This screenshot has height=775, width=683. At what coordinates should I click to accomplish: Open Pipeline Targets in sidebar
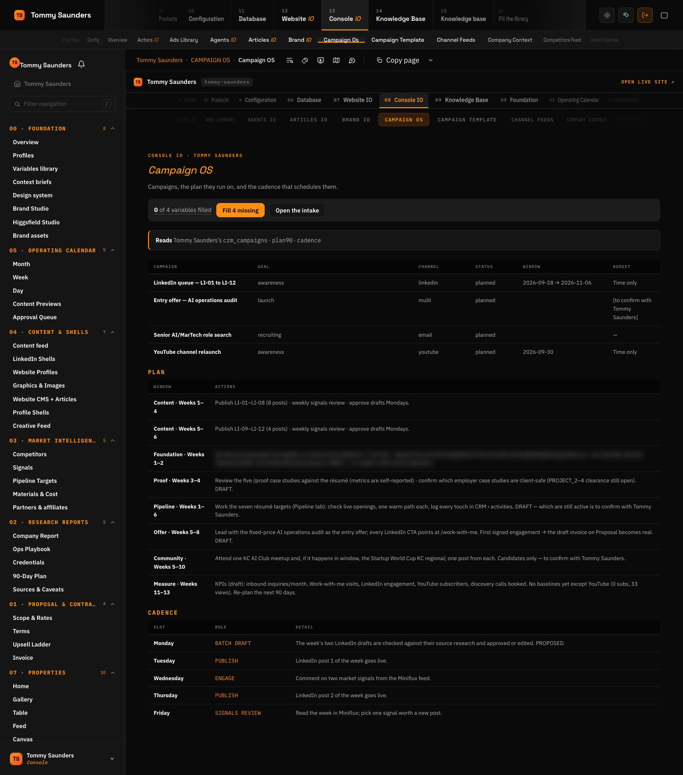35,481
